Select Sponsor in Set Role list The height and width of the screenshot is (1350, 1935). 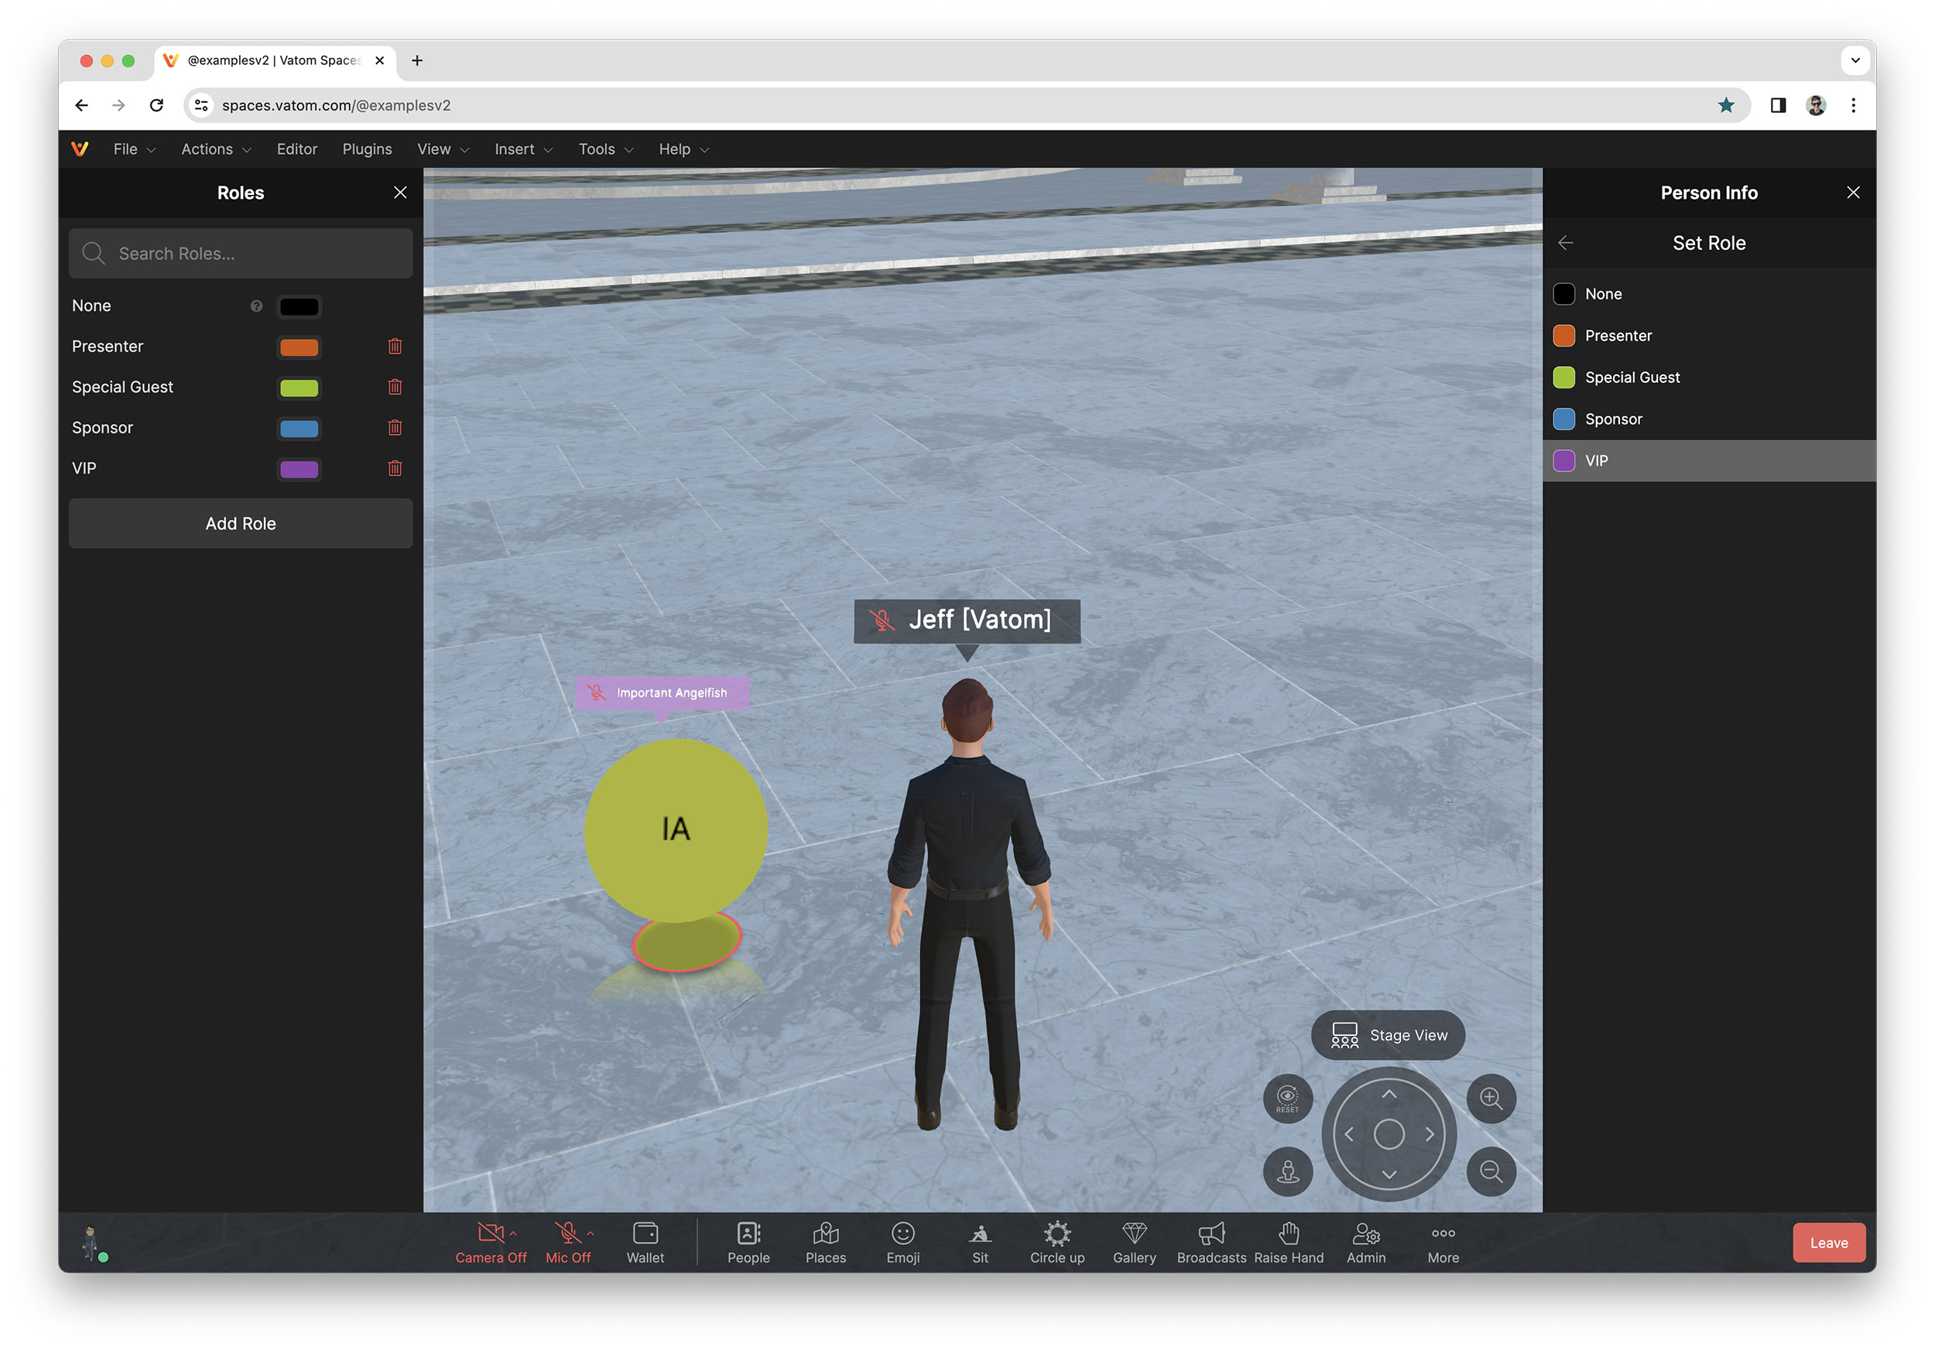click(1708, 419)
